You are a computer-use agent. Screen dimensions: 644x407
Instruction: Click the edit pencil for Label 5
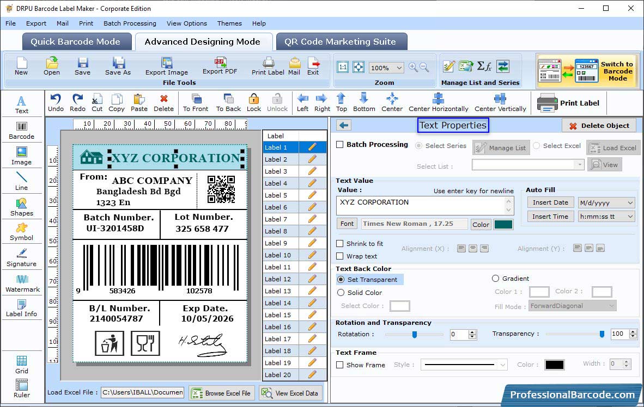[312, 195]
